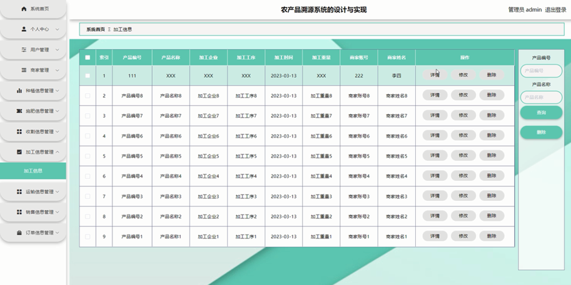Expand the 施肥信息管理 chevron
This screenshot has height=285, width=571.
coord(57,111)
